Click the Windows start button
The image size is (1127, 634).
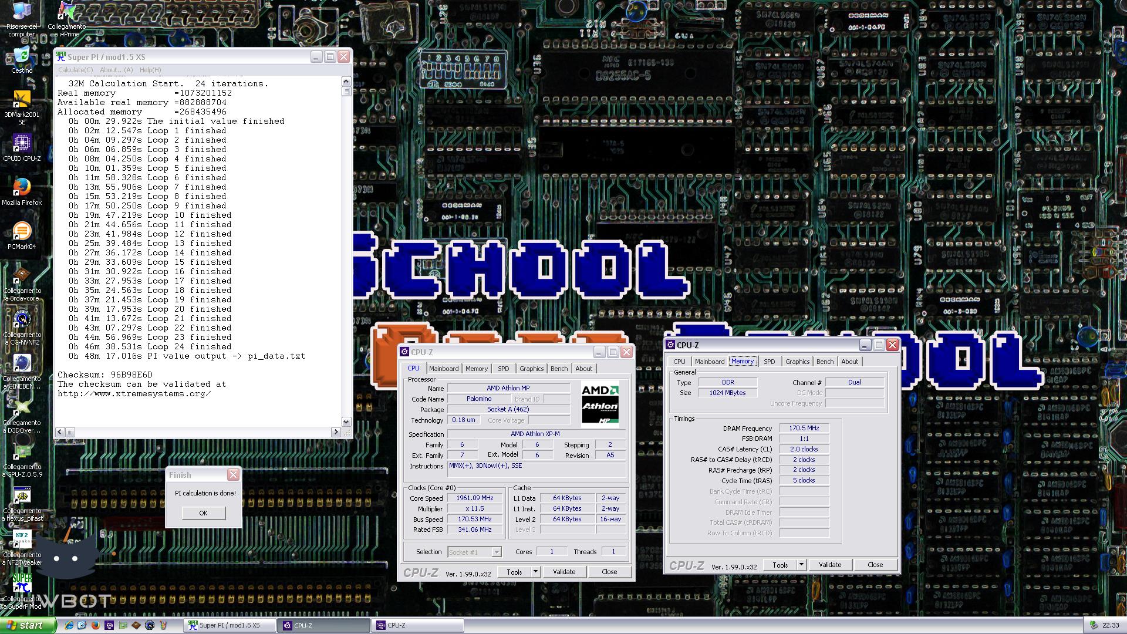point(28,625)
